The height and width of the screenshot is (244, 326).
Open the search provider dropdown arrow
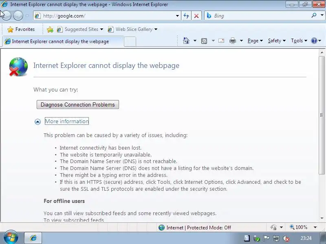pos(322,15)
